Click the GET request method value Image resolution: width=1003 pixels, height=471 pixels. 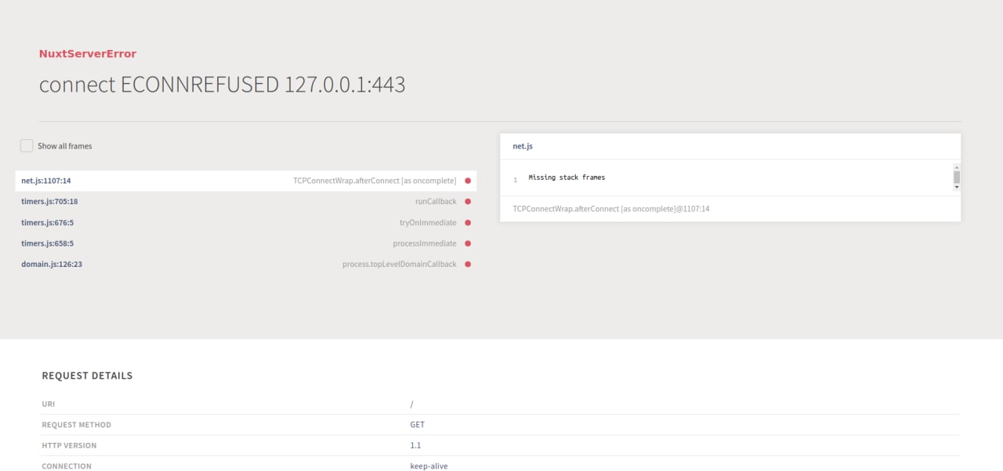click(417, 425)
